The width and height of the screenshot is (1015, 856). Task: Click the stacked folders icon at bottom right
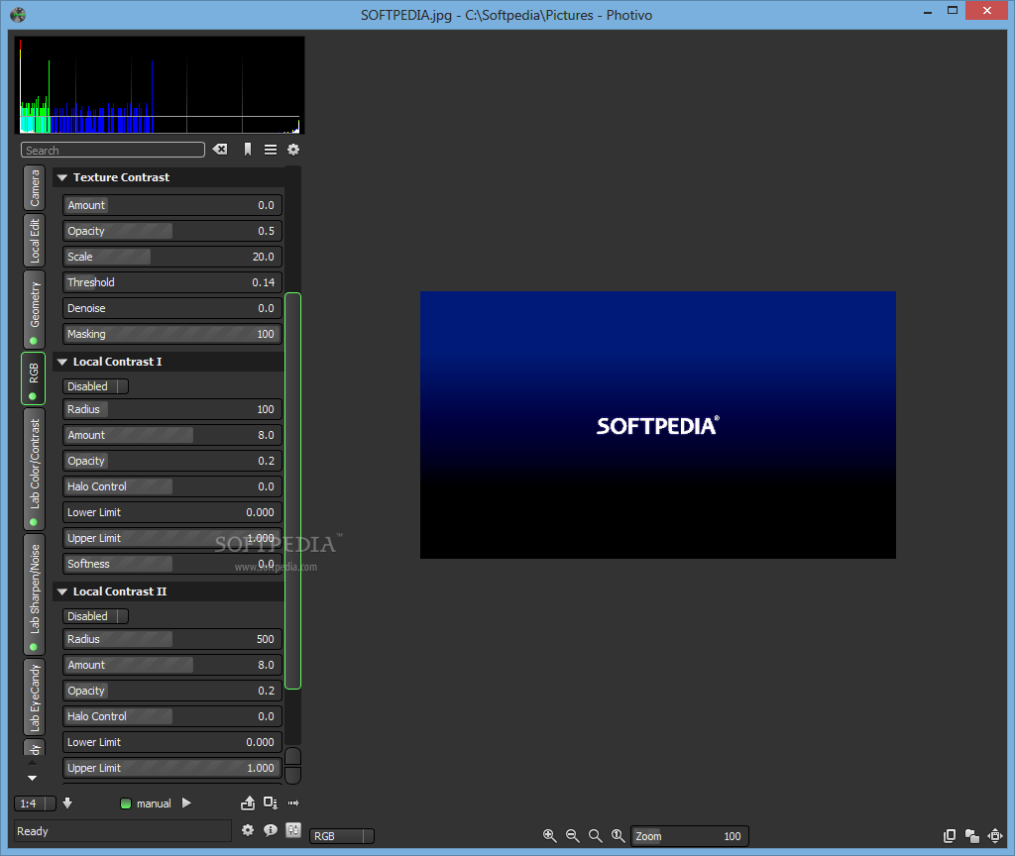coord(971,836)
